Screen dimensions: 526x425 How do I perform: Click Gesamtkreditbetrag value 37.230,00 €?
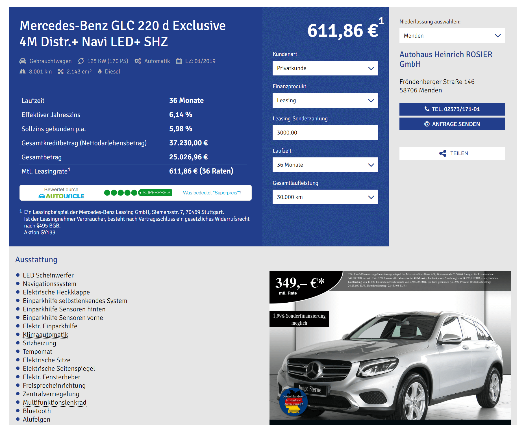tap(188, 143)
